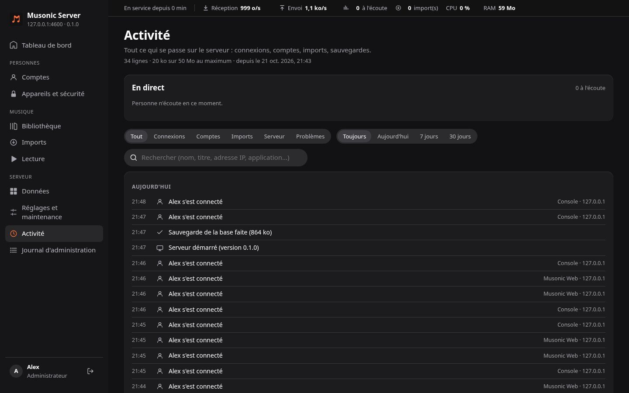Choose the 30 jours time range

coord(460,136)
